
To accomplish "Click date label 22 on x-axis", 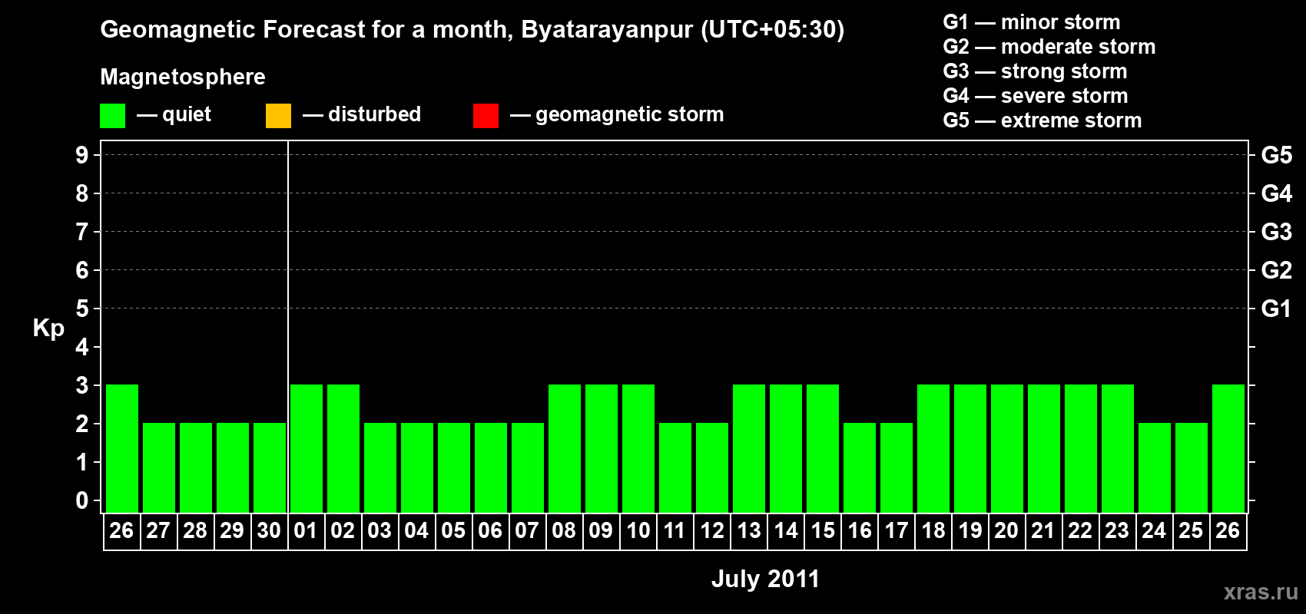I will coord(1080,530).
